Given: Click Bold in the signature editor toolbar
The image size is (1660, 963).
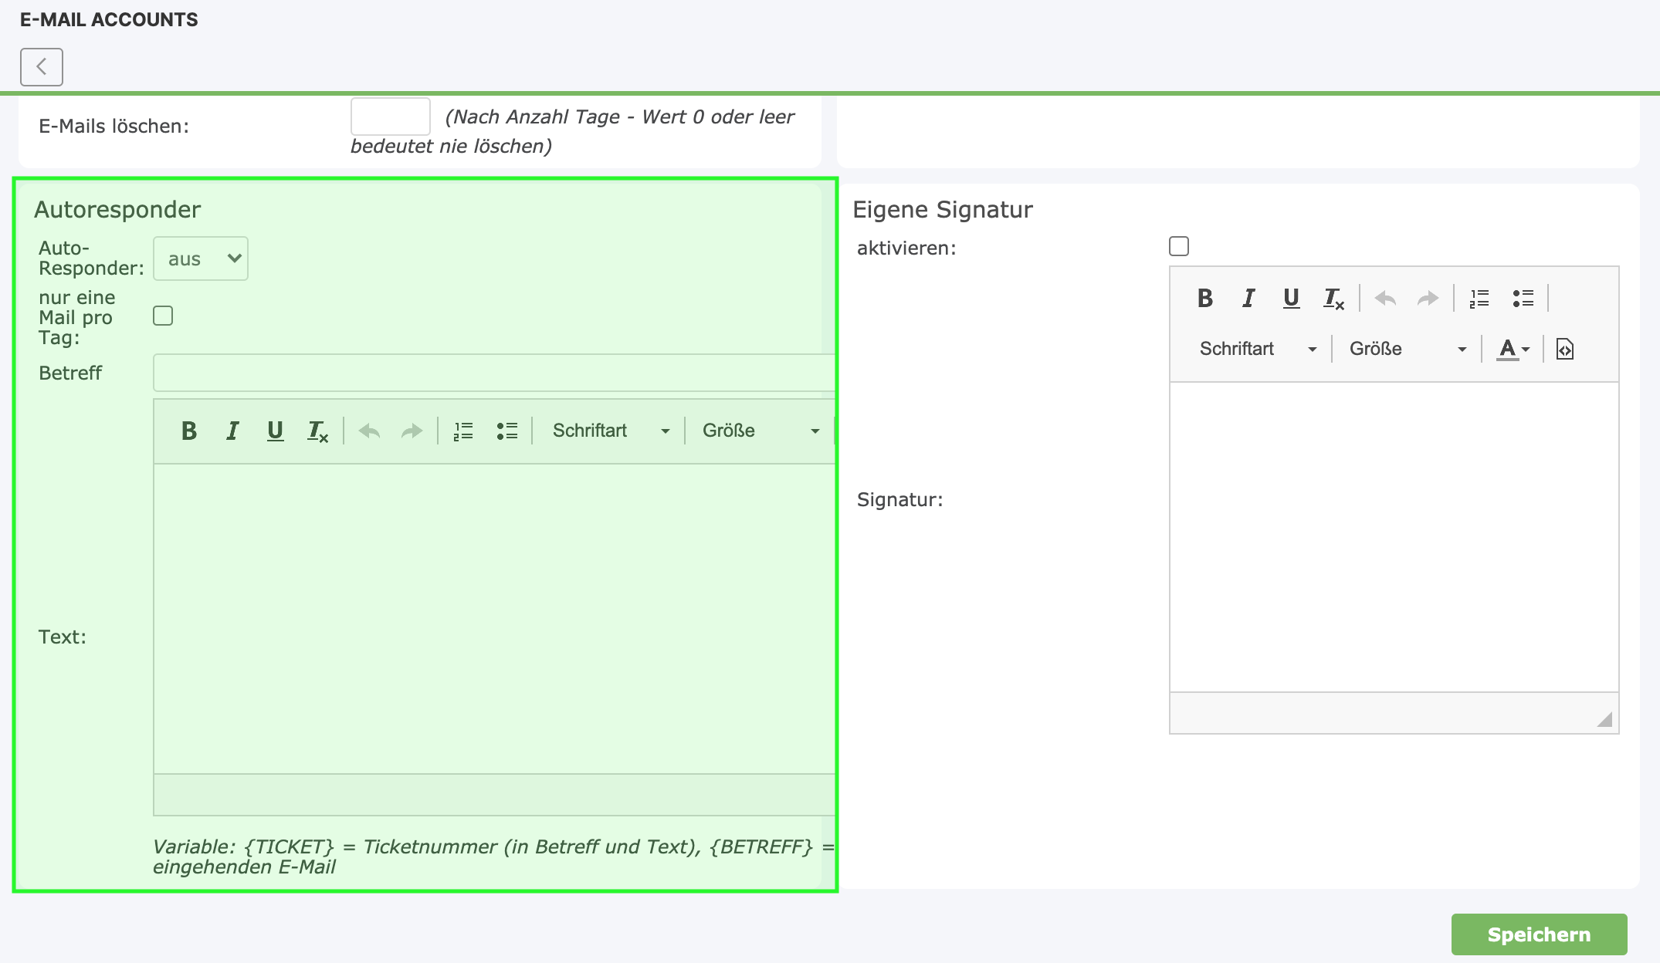Looking at the screenshot, I should [x=1204, y=298].
